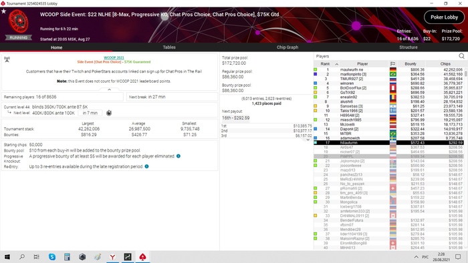Viewport: 468px width, 263px height.
Task: Click the Poker Lobby button
Action: (x=444, y=17)
